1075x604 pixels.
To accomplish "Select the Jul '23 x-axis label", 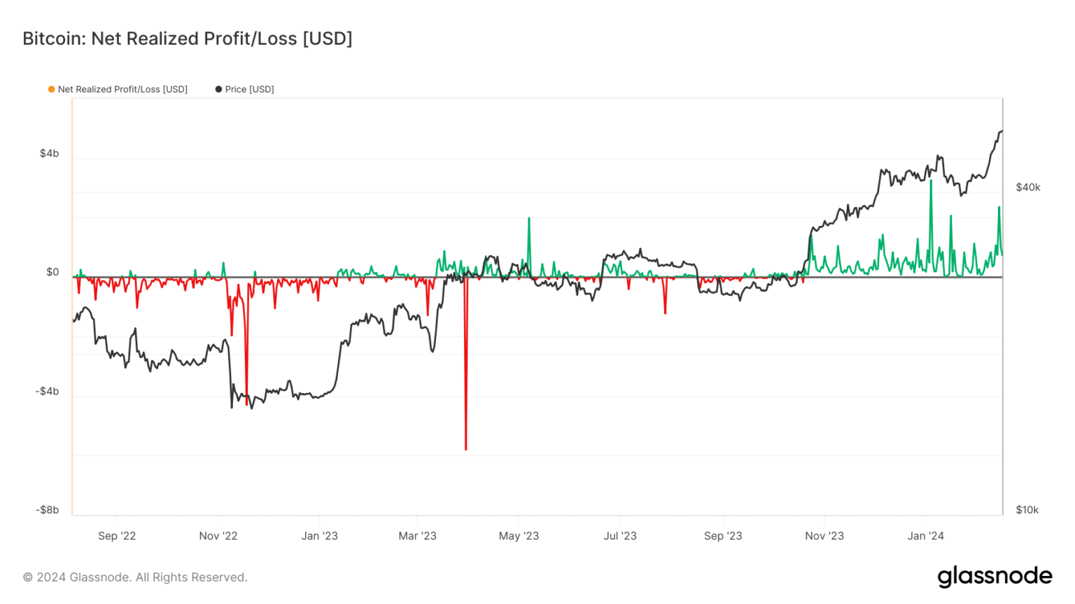I will (620, 536).
